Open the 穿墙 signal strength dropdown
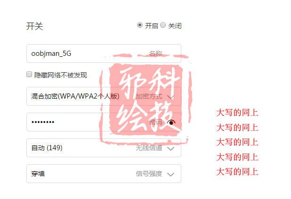 104,174
